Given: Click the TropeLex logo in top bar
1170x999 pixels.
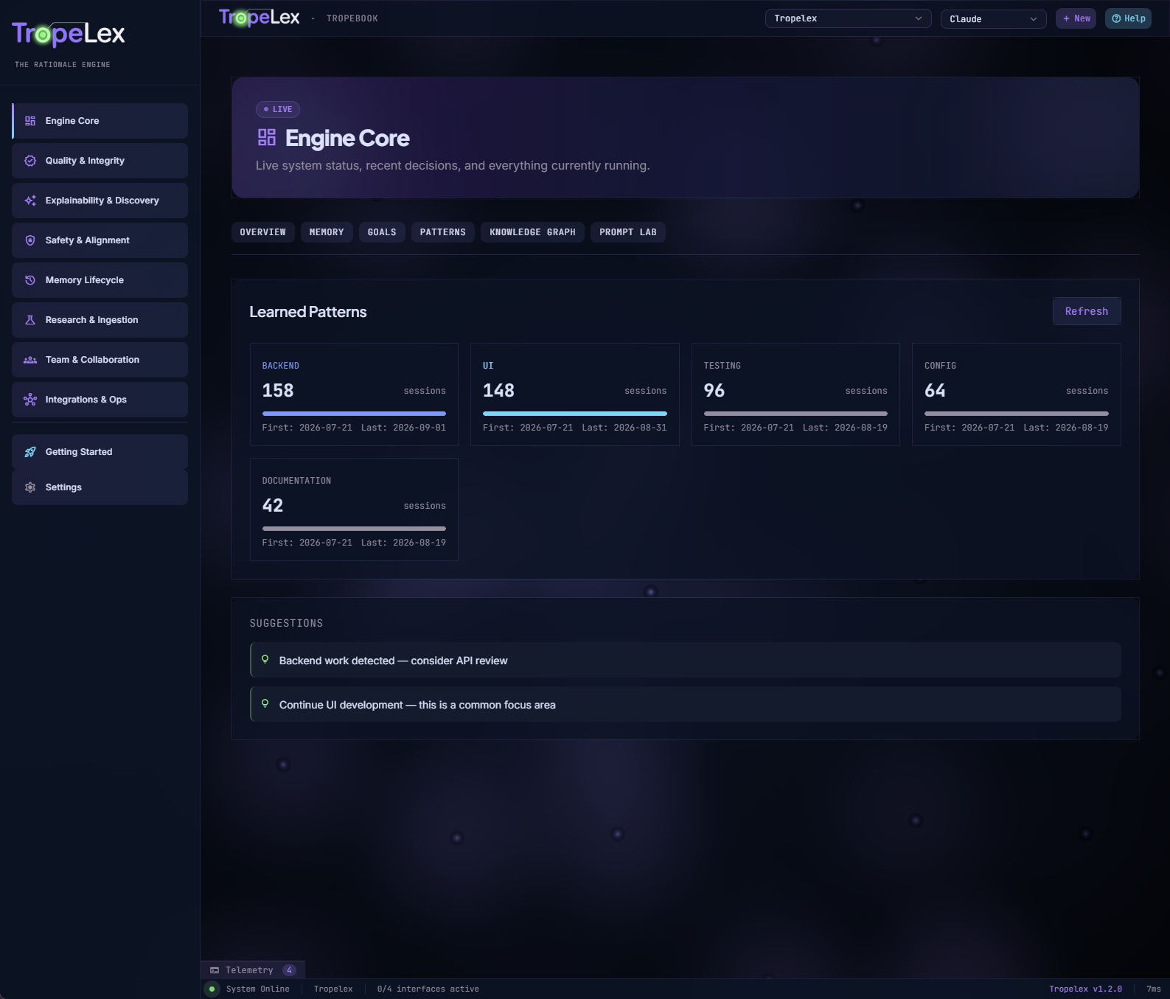Looking at the screenshot, I should [x=260, y=18].
